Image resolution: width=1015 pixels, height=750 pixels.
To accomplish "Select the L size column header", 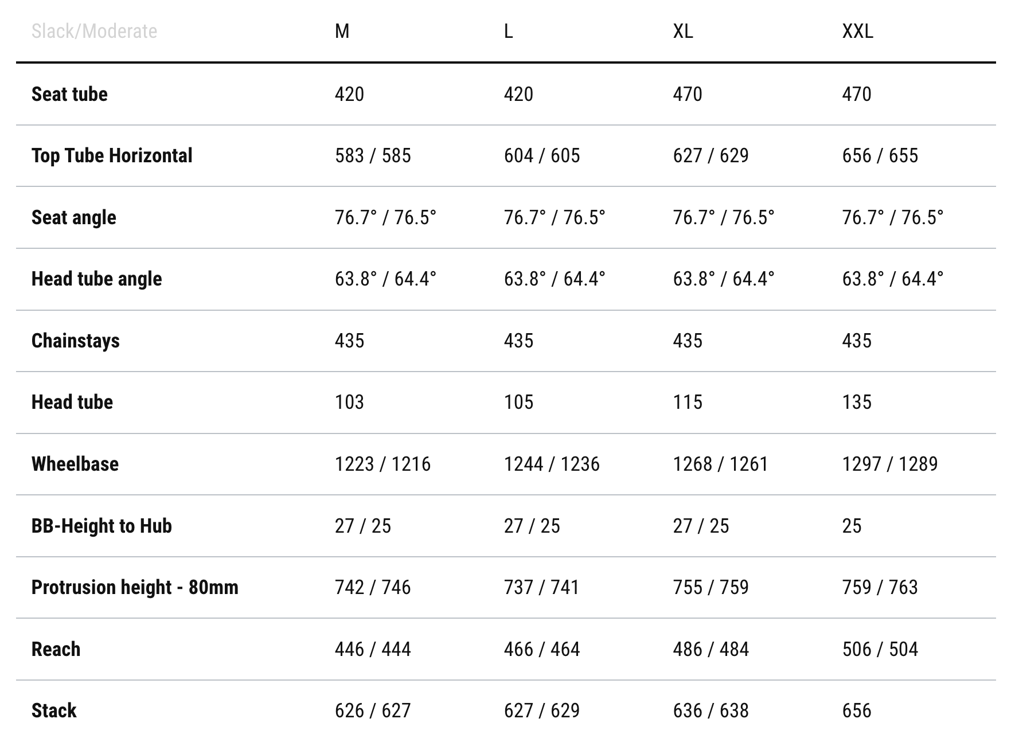I will [508, 31].
